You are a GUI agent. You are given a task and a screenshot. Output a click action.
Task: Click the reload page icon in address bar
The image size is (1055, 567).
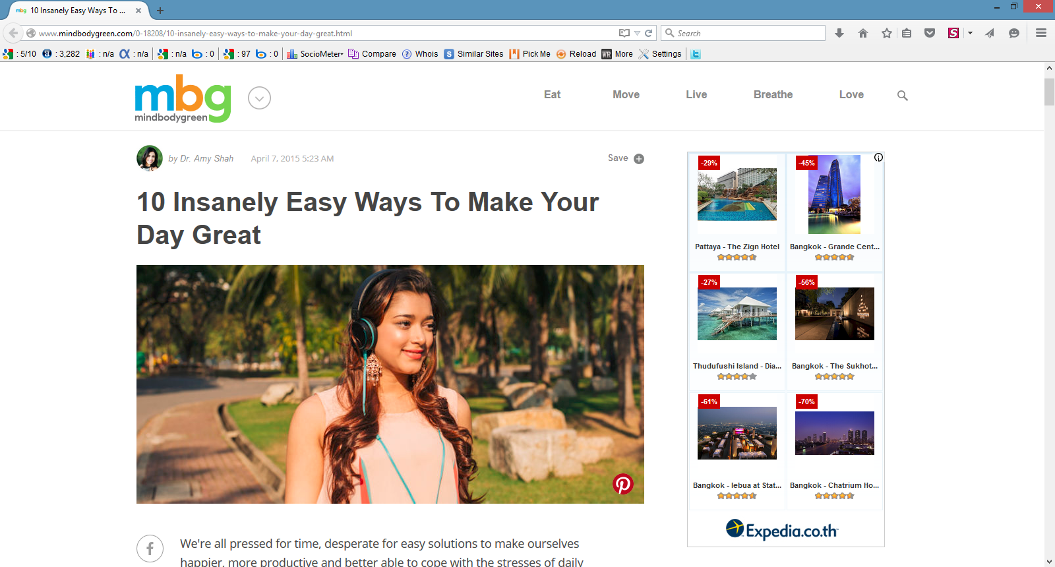(x=649, y=33)
